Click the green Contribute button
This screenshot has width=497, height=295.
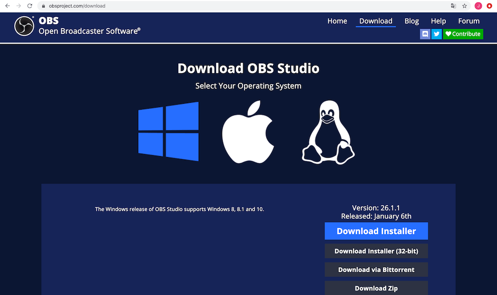pos(463,34)
